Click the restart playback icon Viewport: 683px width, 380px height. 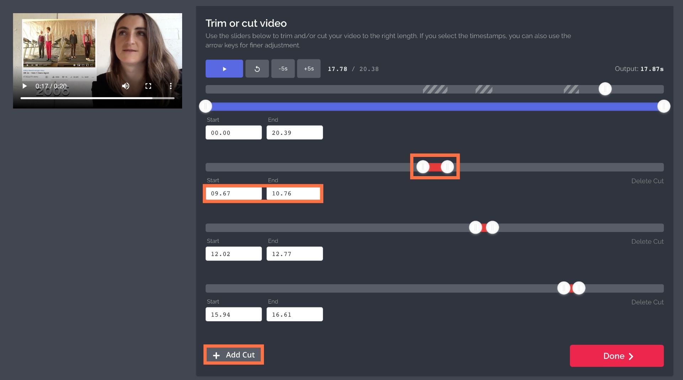coord(257,69)
